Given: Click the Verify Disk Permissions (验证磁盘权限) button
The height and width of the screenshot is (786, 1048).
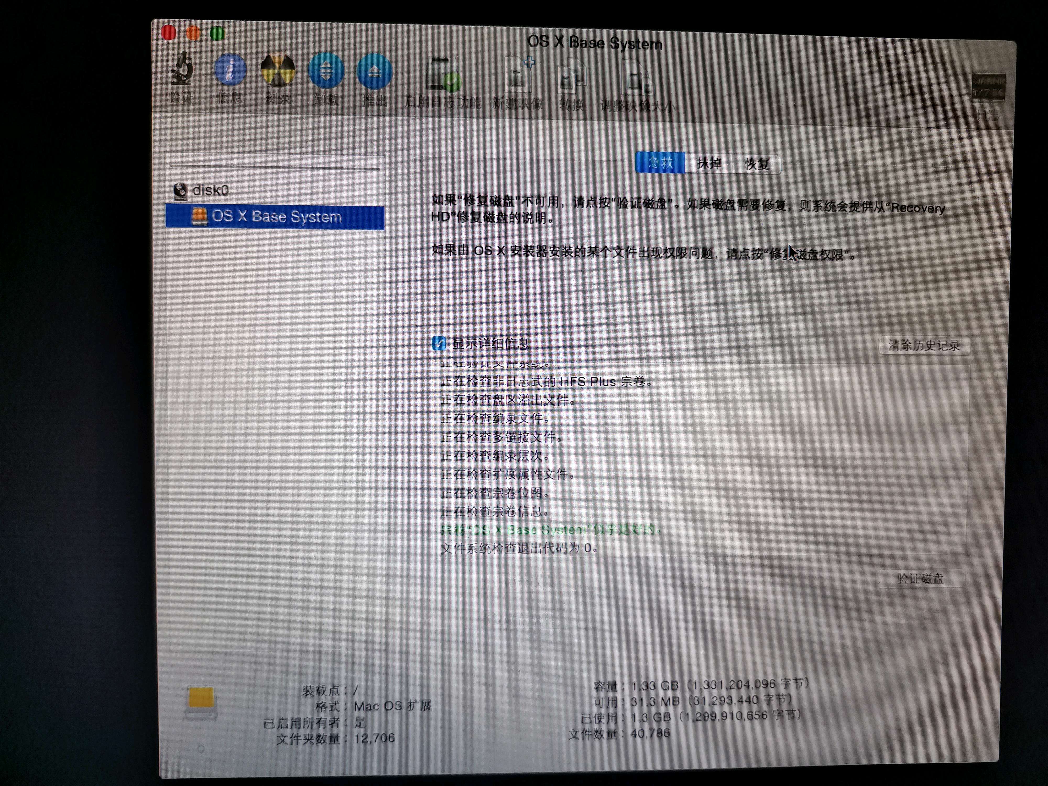Looking at the screenshot, I should click(x=516, y=582).
